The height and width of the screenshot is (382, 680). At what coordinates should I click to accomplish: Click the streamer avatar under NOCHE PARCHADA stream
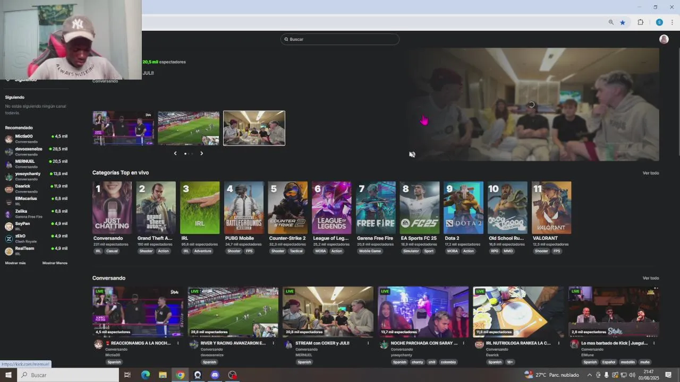tap(384, 345)
